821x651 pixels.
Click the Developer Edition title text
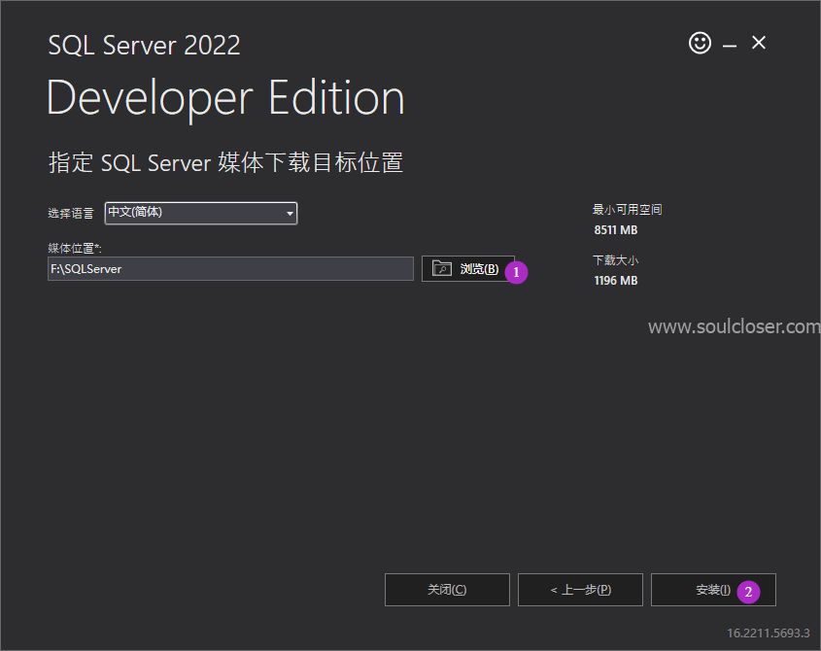225,98
